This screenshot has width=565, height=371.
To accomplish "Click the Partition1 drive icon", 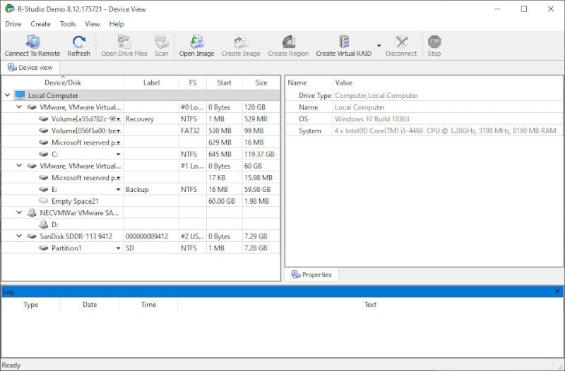I will pos(43,248).
